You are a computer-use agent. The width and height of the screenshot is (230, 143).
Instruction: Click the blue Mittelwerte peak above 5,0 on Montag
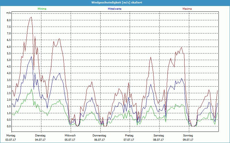31,57
